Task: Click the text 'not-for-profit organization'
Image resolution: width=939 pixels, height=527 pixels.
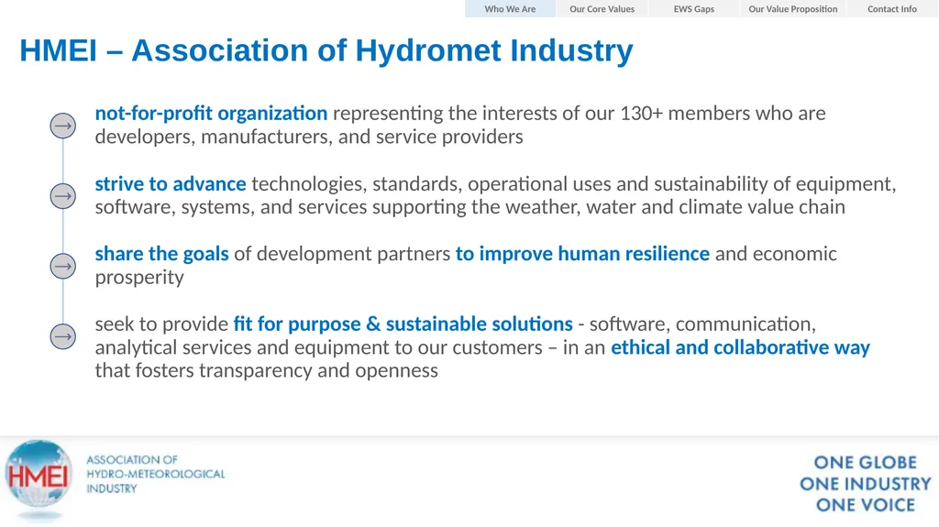Action: click(211, 113)
